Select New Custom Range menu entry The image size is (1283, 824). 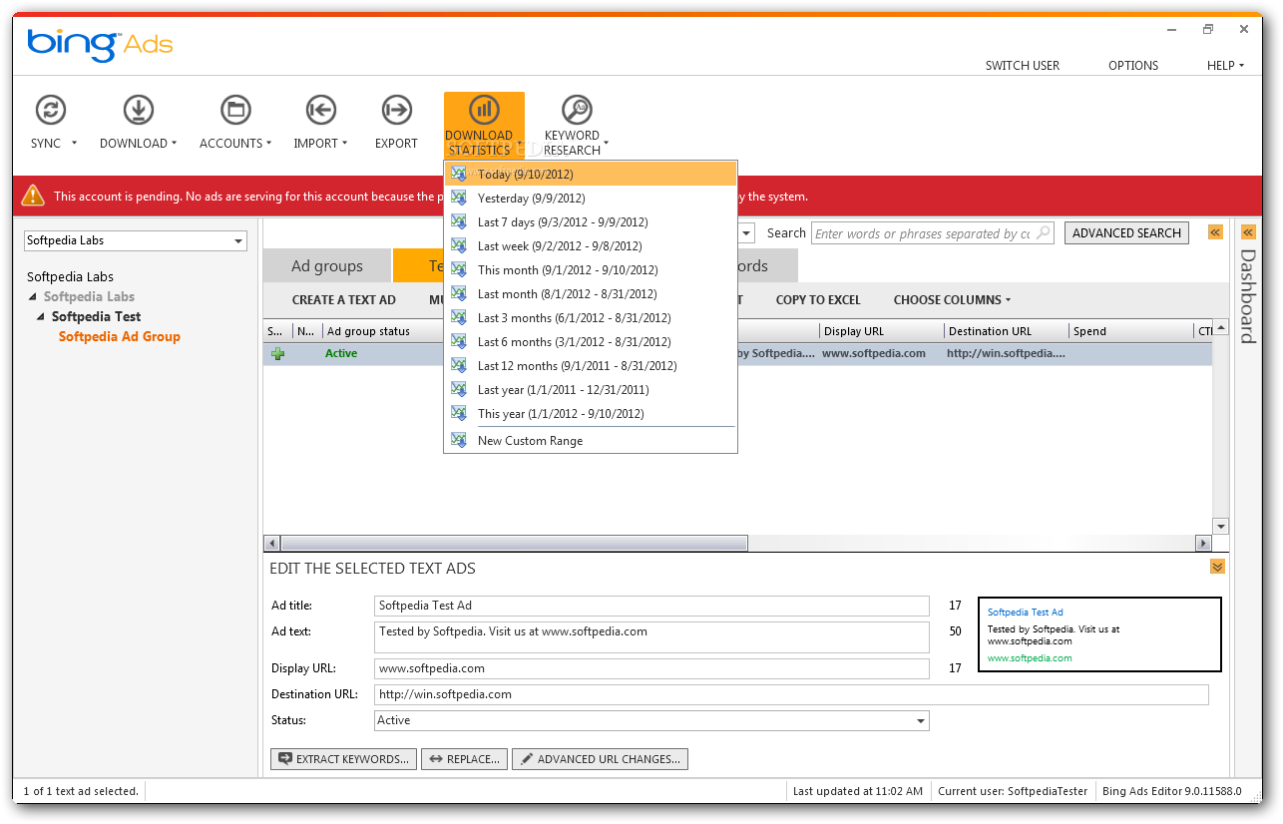(591, 440)
